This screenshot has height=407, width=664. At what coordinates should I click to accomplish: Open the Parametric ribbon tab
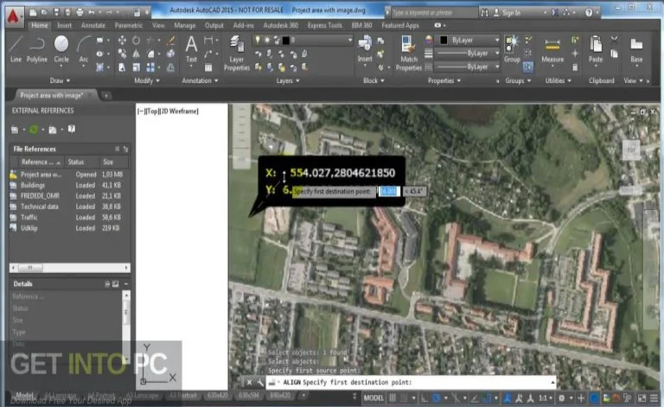click(x=129, y=25)
